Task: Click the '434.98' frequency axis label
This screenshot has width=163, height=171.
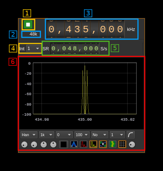Action: tap(42, 120)
